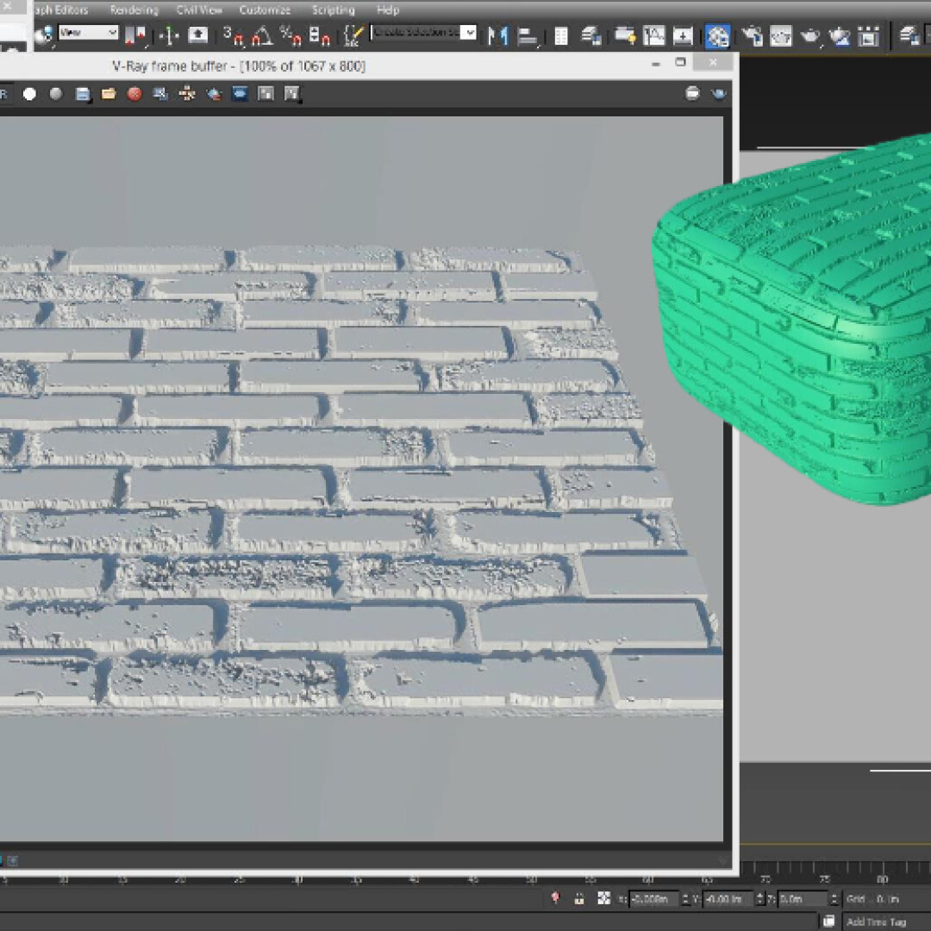931x931 pixels.
Task: Toggle the Selection Lock padlock
Action: 579,899
